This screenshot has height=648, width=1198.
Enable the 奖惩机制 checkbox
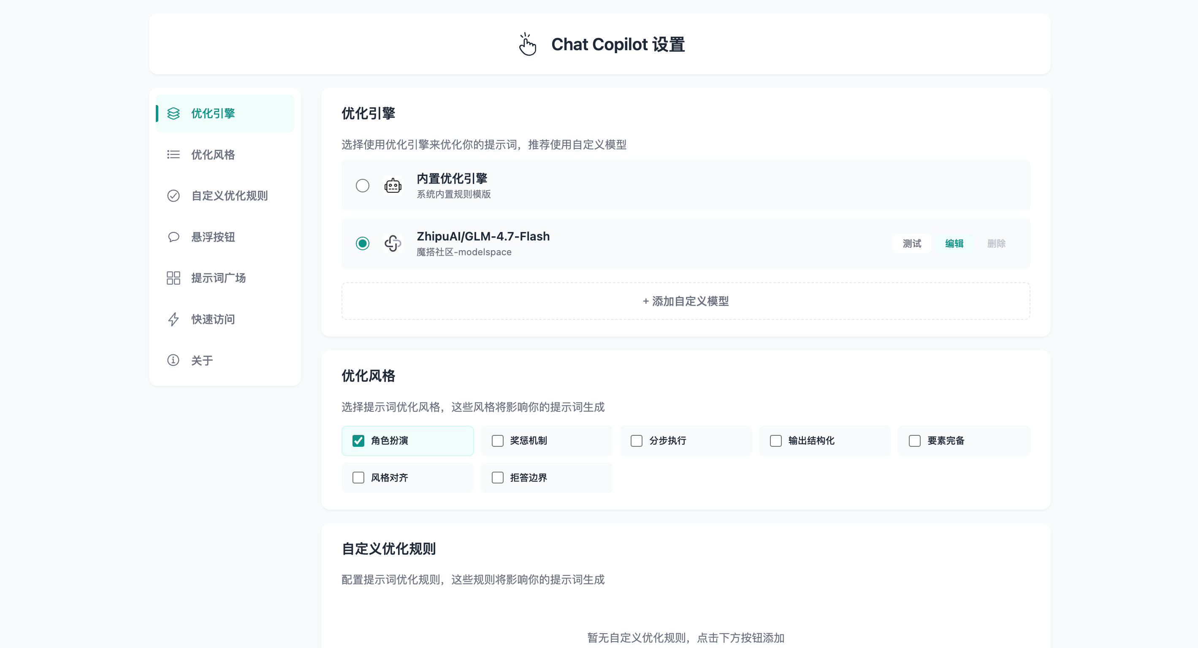coord(497,441)
